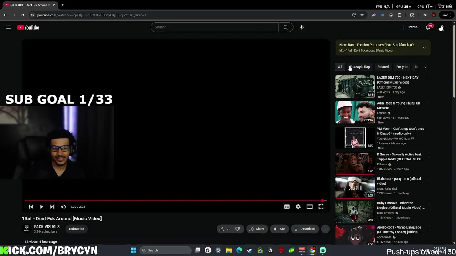
Task: Open LAZER DIM 700 NEXT DAY thumbnail
Action: pyautogui.click(x=355, y=86)
